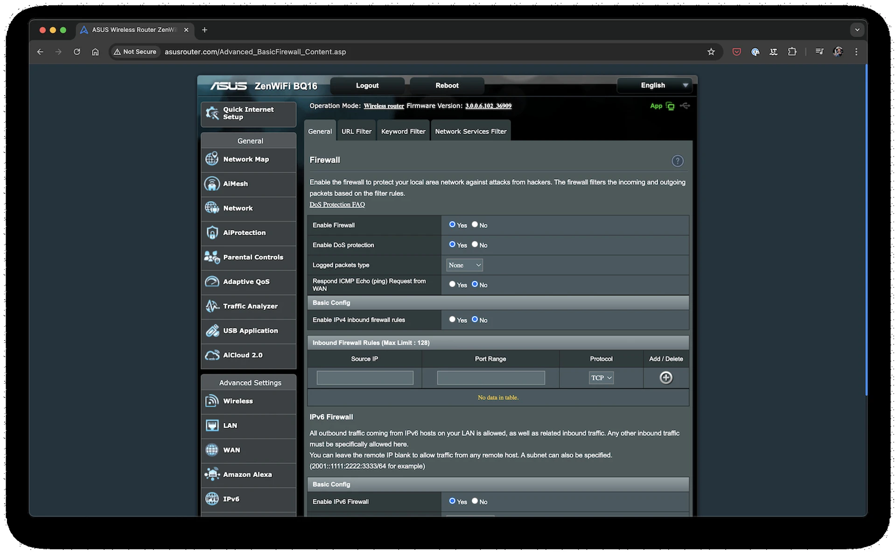Switch to Keyword Filter tab
The height and width of the screenshot is (554, 896).
point(403,131)
